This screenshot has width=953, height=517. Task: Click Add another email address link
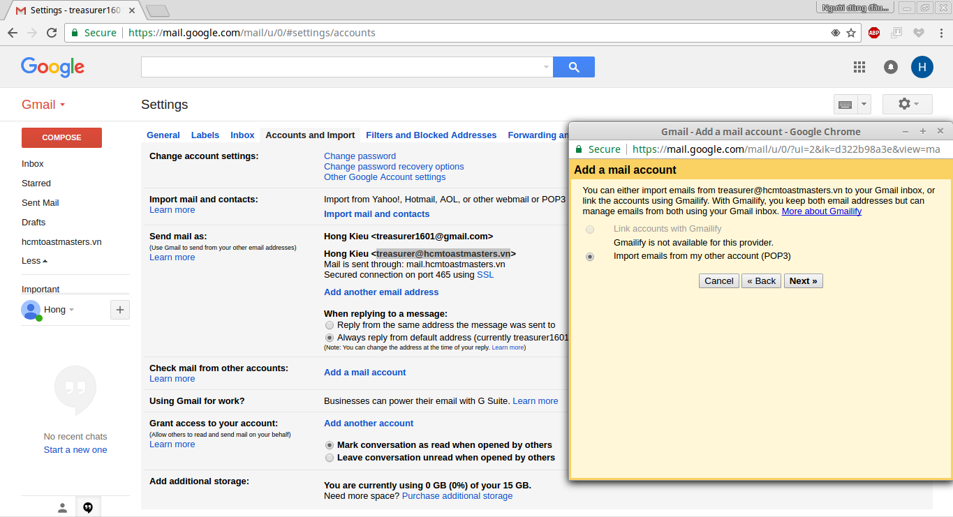point(381,292)
